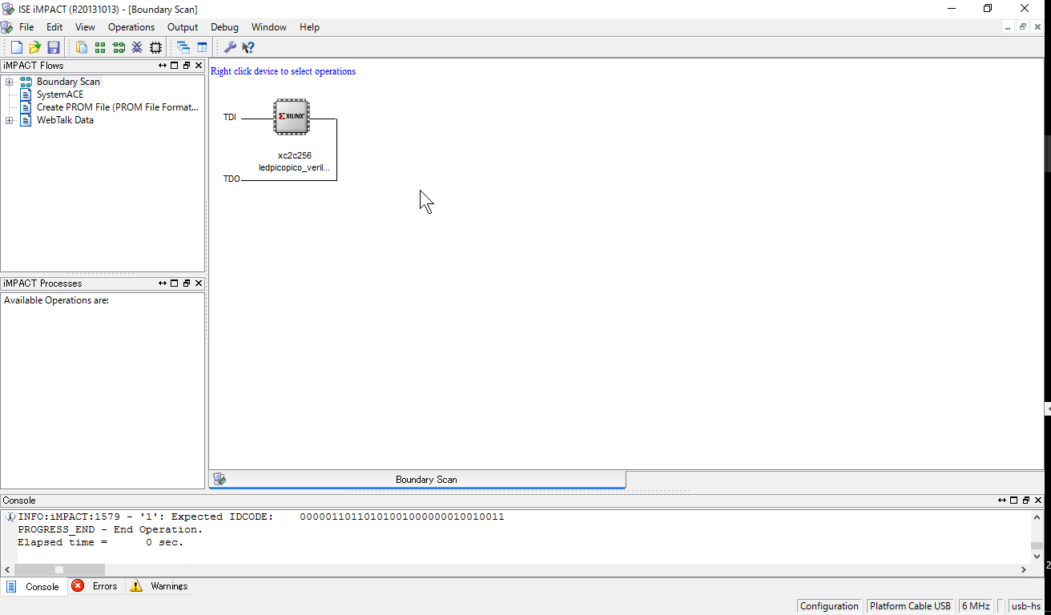Image resolution: width=1051 pixels, height=615 pixels.
Task: Open the Edit menu
Action: click(x=54, y=27)
